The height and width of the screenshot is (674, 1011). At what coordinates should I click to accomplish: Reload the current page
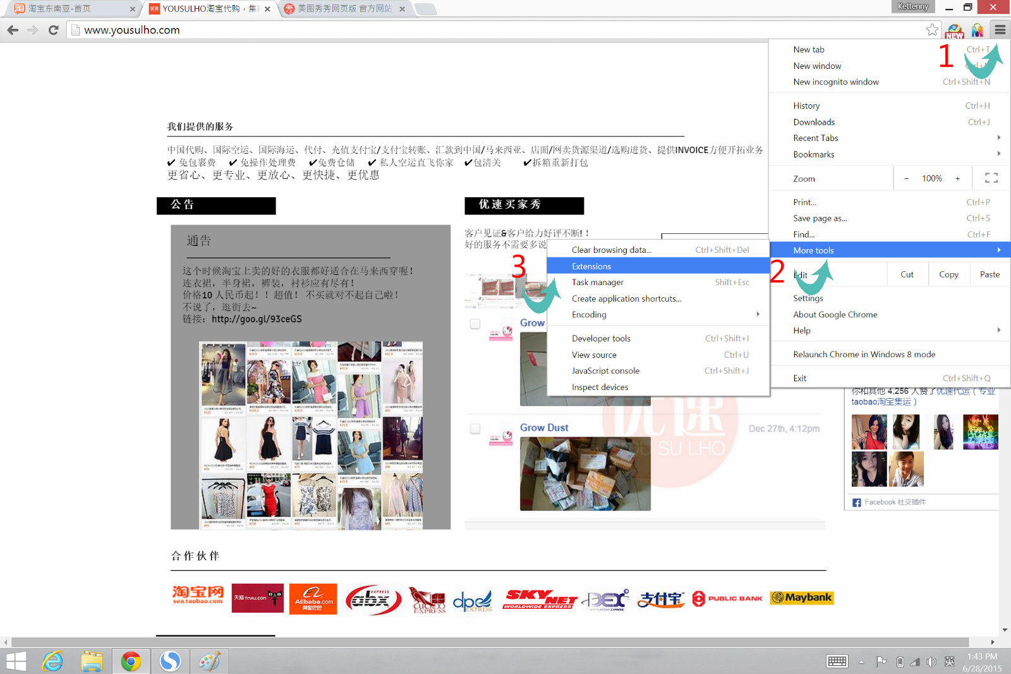pos(54,30)
